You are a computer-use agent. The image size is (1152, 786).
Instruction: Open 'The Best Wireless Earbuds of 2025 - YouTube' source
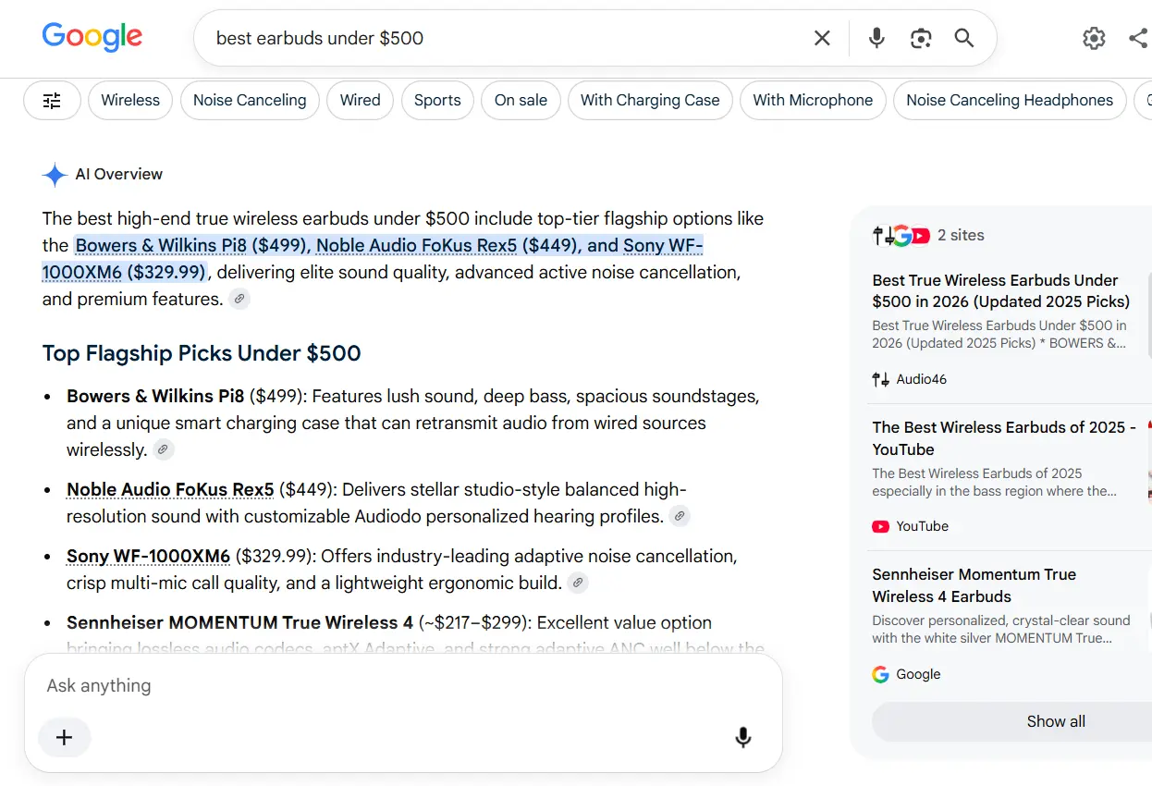pos(1005,438)
